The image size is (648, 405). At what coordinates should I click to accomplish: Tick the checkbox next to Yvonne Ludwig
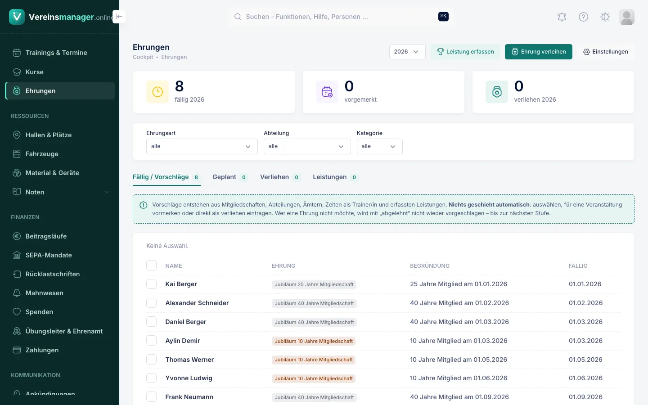click(151, 378)
